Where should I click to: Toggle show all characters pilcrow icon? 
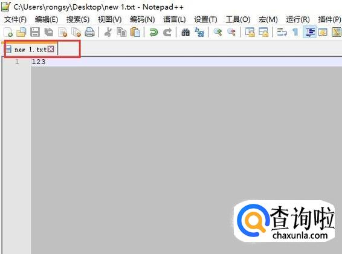click(295, 32)
